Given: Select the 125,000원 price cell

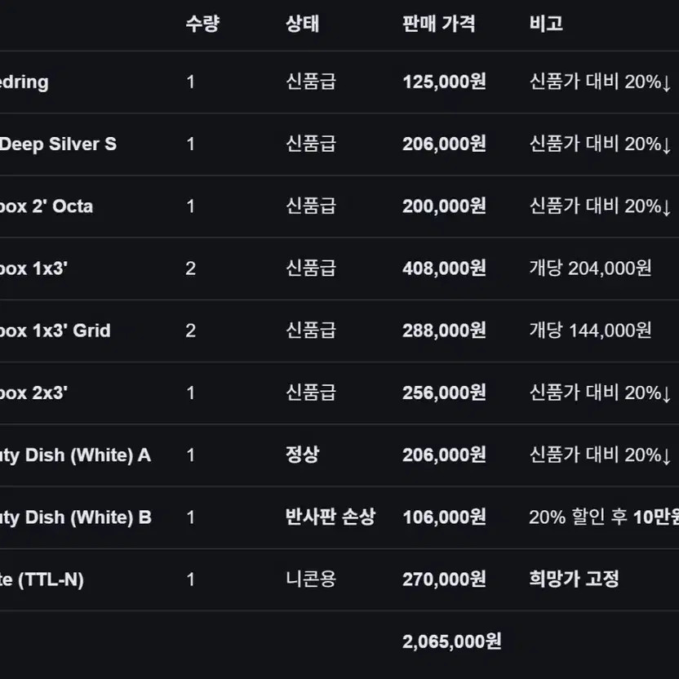Looking at the screenshot, I should 444,82.
